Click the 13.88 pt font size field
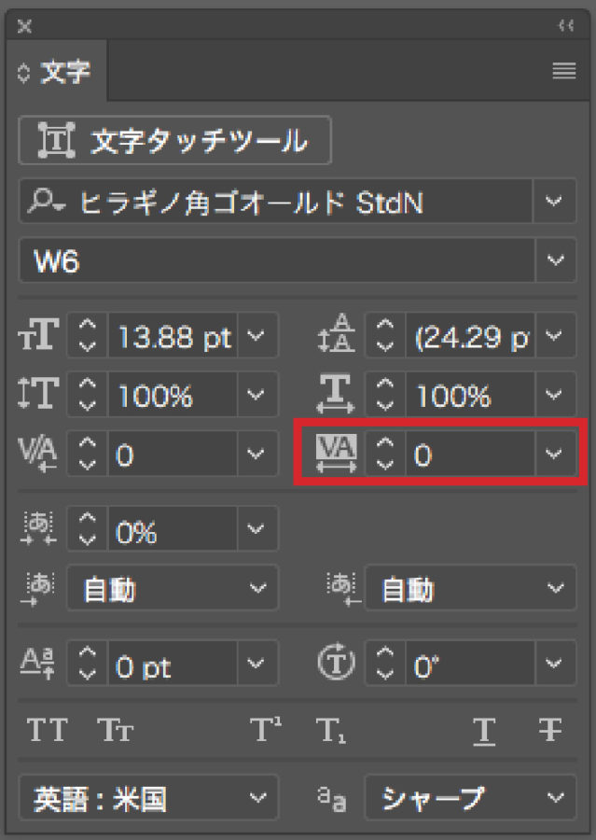Viewport: 596px width, 840px height. point(177,337)
